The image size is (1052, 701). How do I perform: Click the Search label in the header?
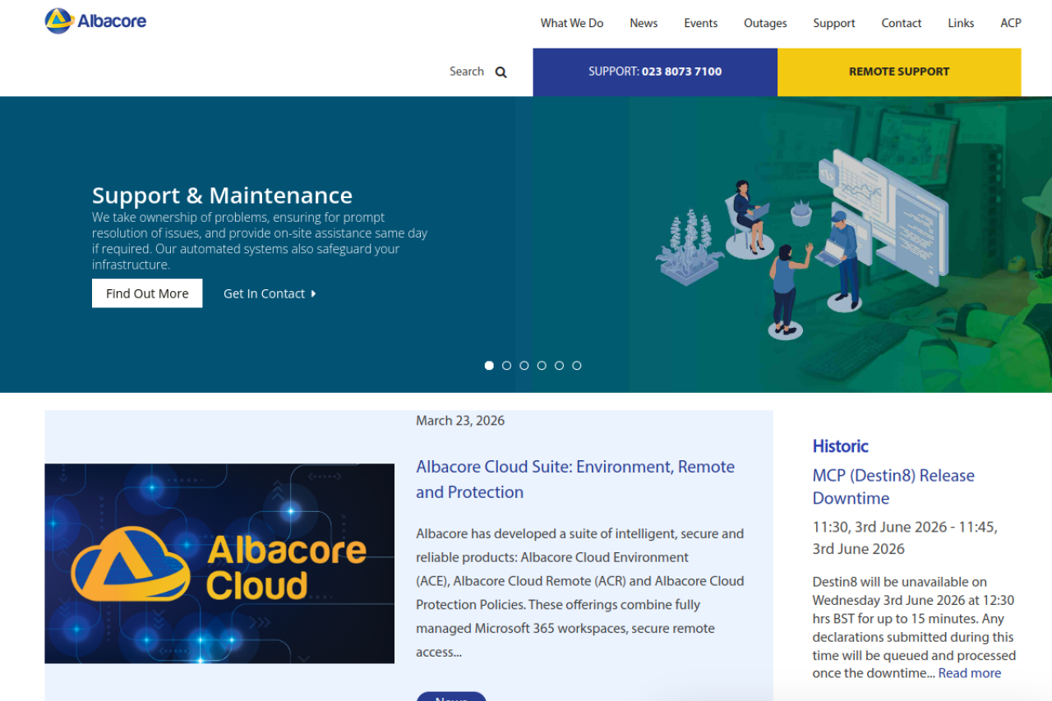point(467,71)
